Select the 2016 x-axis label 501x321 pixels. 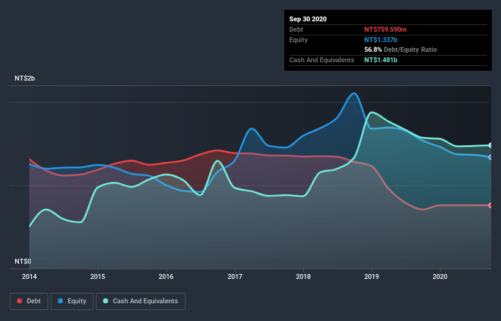pyautogui.click(x=166, y=276)
